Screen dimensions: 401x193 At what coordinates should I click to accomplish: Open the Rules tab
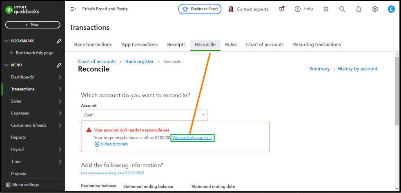click(231, 44)
